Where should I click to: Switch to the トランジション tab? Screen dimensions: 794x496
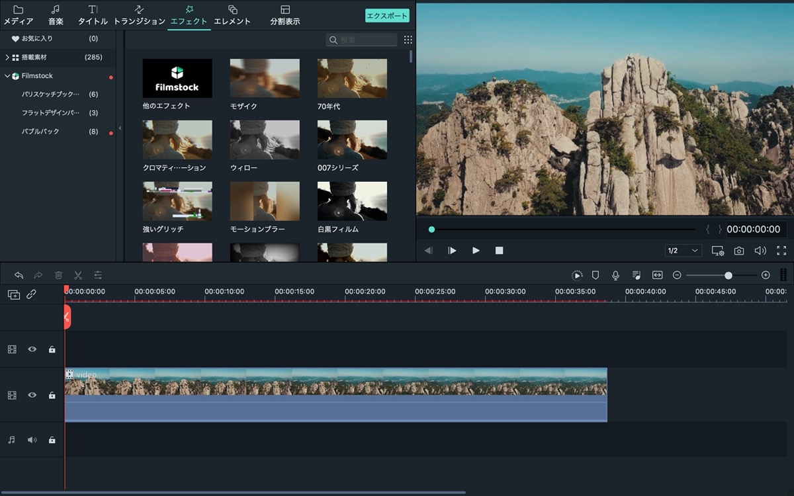[139, 15]
